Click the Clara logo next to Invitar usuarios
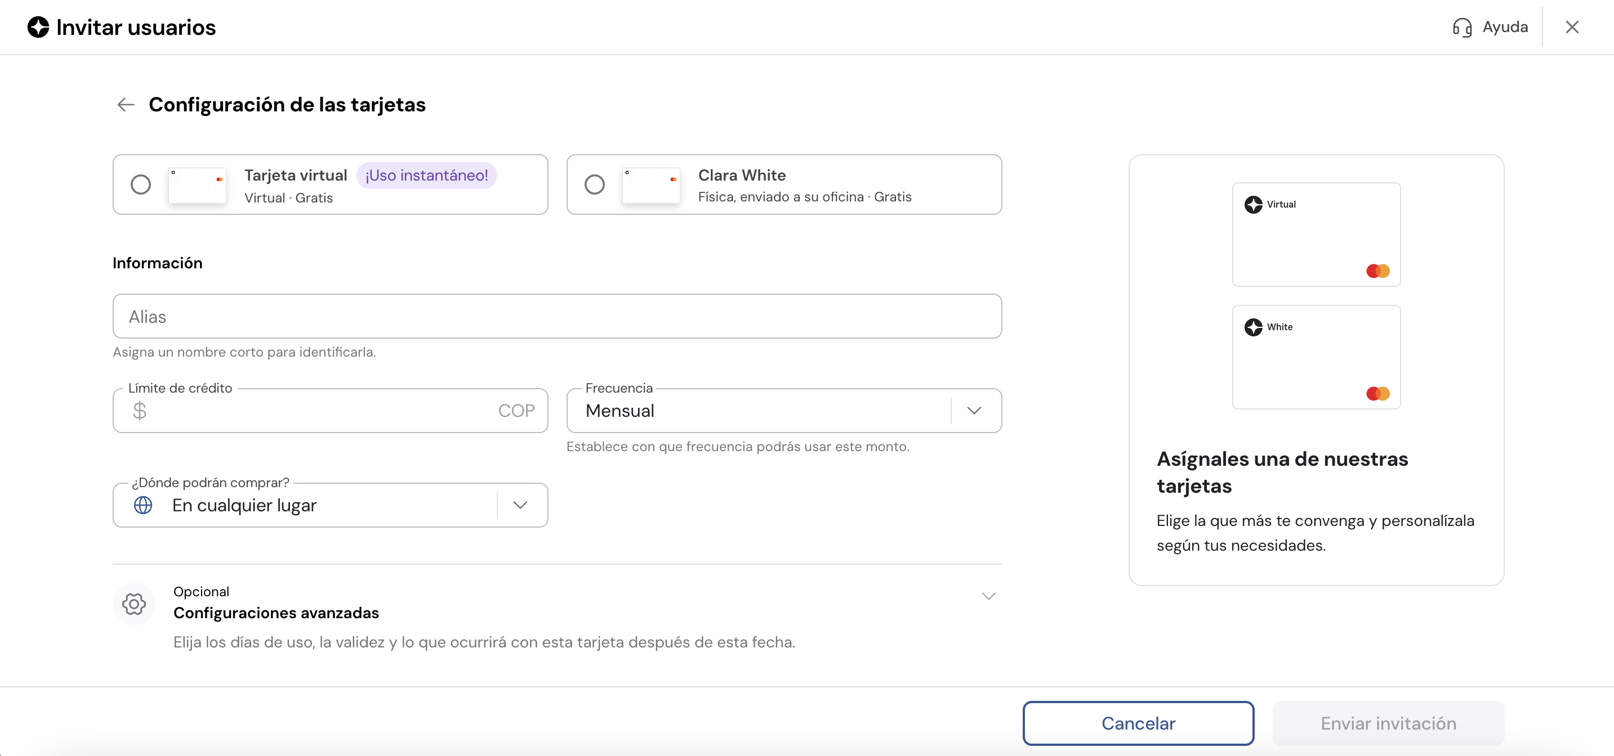 (38, 27)
